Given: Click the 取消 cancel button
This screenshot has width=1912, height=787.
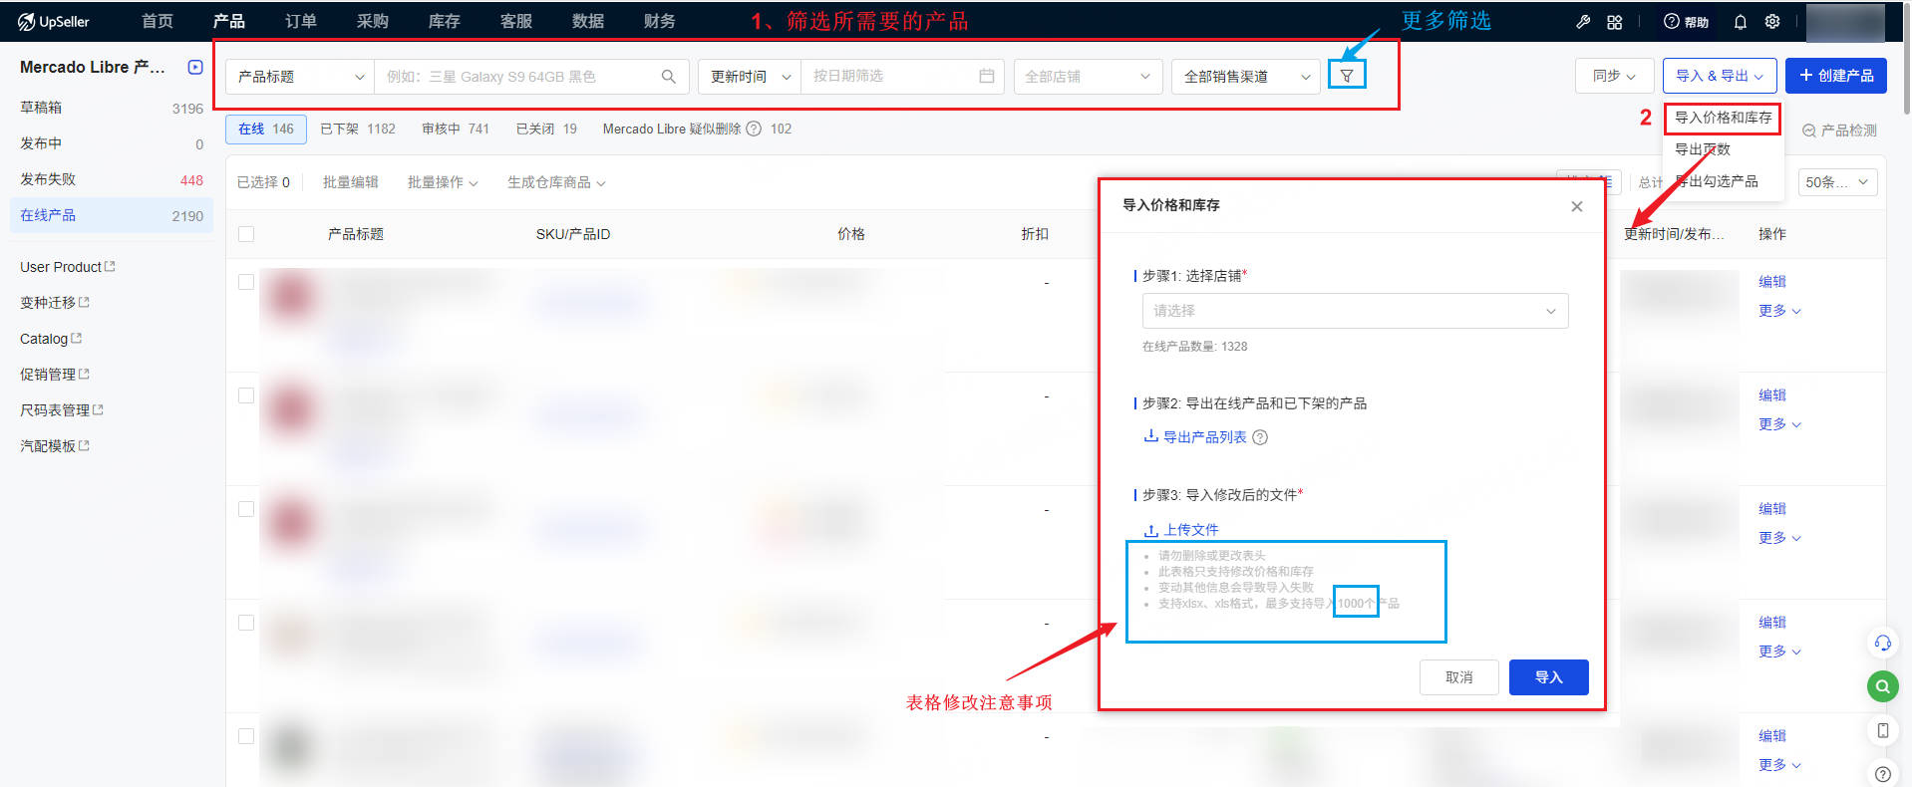Looking at the screenshot, I should tap(1459, 677).
